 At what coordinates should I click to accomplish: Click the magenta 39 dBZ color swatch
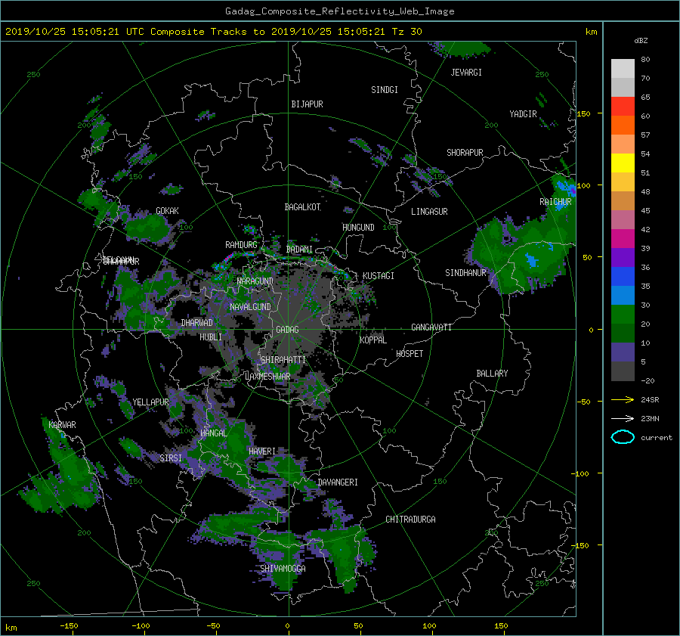(x=623, y=239)
